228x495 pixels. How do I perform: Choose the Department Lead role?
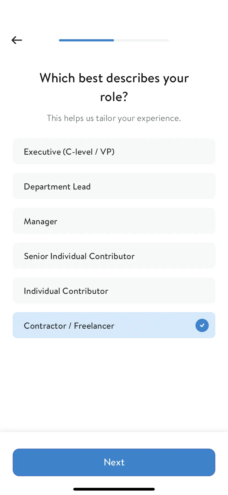click(114, 186)
